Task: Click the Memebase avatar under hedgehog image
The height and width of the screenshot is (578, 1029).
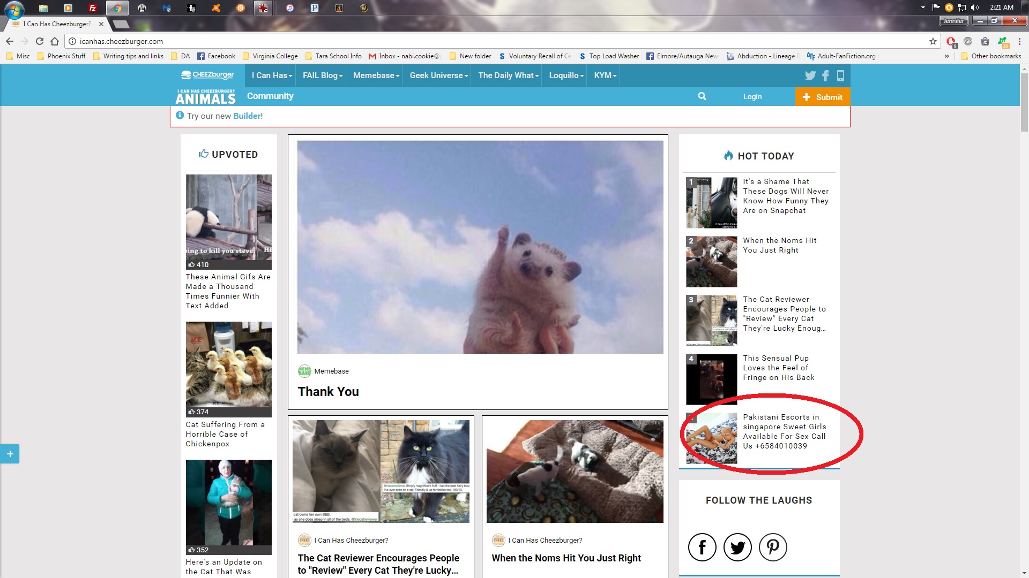Action: (304, 371)
